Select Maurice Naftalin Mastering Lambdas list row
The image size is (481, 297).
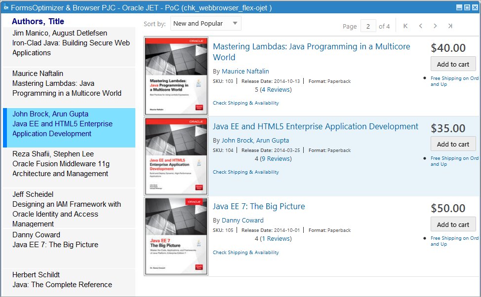click(69, 87)
